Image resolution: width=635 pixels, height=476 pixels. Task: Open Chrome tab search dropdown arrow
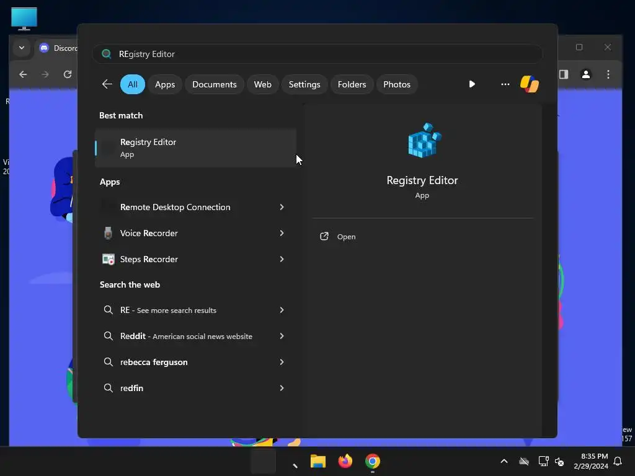(22, 48)
